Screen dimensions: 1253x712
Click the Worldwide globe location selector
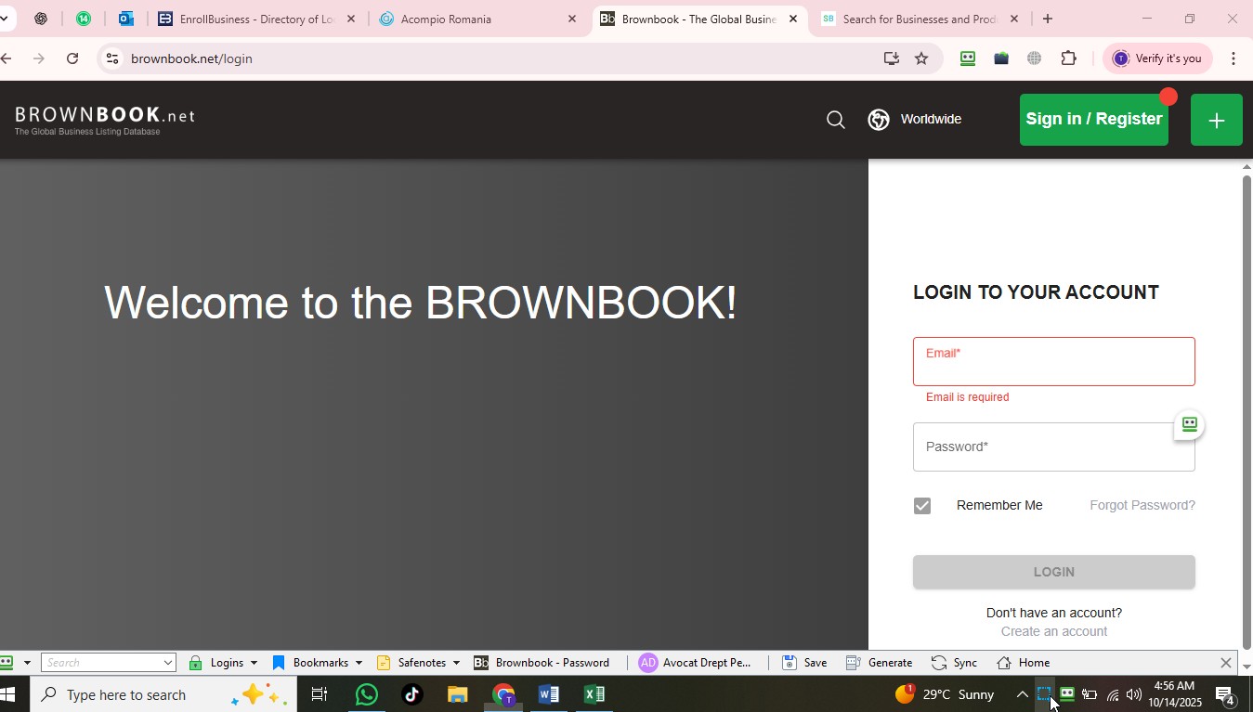915,120
